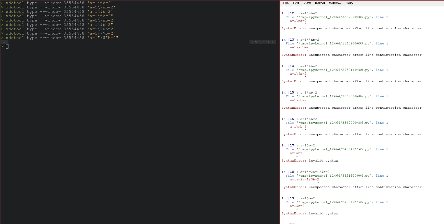Click the terminal command with single-quoted 'a=1\\nb=2'
Screen dimensions: 444x224
(x=61, y=7)
